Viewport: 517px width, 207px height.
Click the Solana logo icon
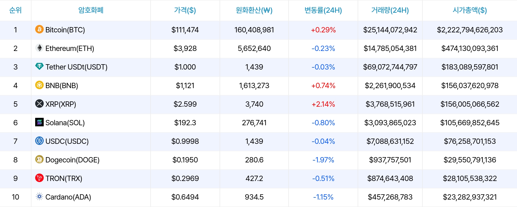click(39, 122)
